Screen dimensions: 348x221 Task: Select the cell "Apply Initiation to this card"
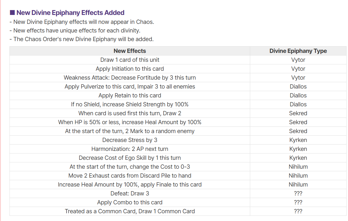130,69
